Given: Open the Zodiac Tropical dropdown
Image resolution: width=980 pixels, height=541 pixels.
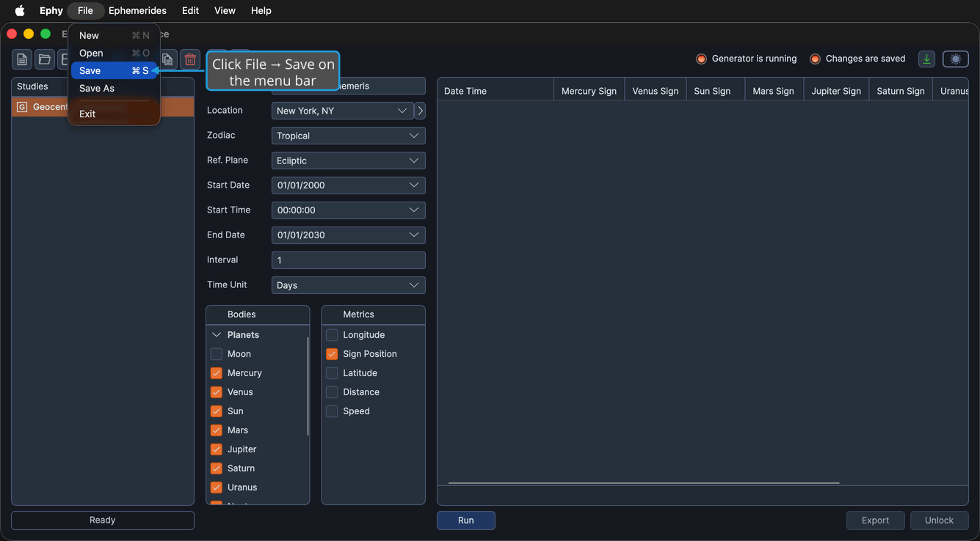Looking at the screenshot, I should coord(349,136).
